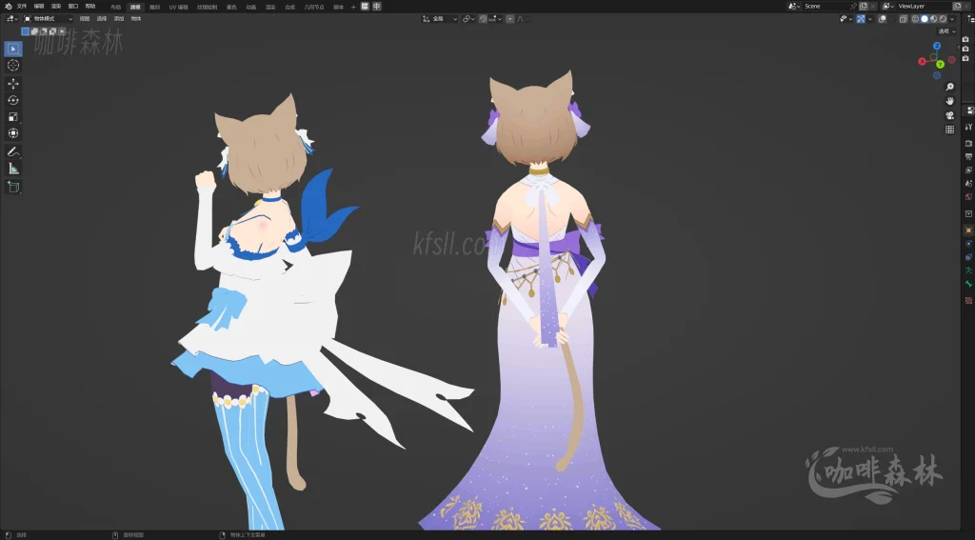Open the object mode dropdown
The width and height of the screenshot is (975, 540).
coord(48,19)
